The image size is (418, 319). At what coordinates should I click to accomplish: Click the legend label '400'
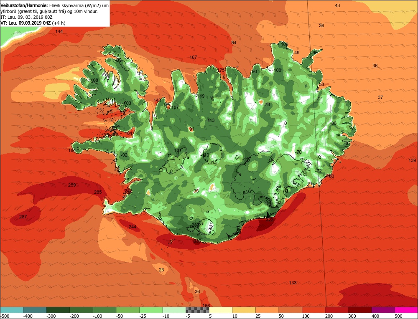[x=375, y=316]
